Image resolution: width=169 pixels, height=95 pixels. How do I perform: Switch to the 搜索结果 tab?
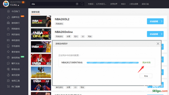coord(36,12)
